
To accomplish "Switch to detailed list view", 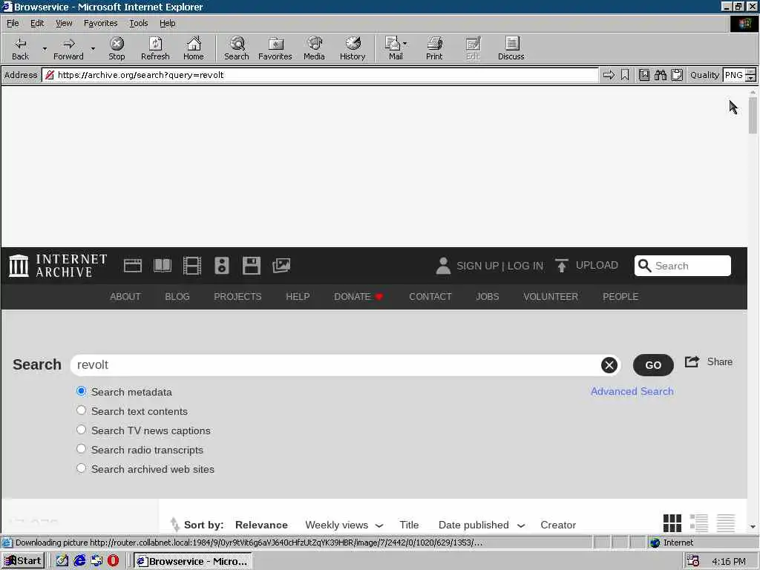I will pyautogui.click(x=698, y=523).
